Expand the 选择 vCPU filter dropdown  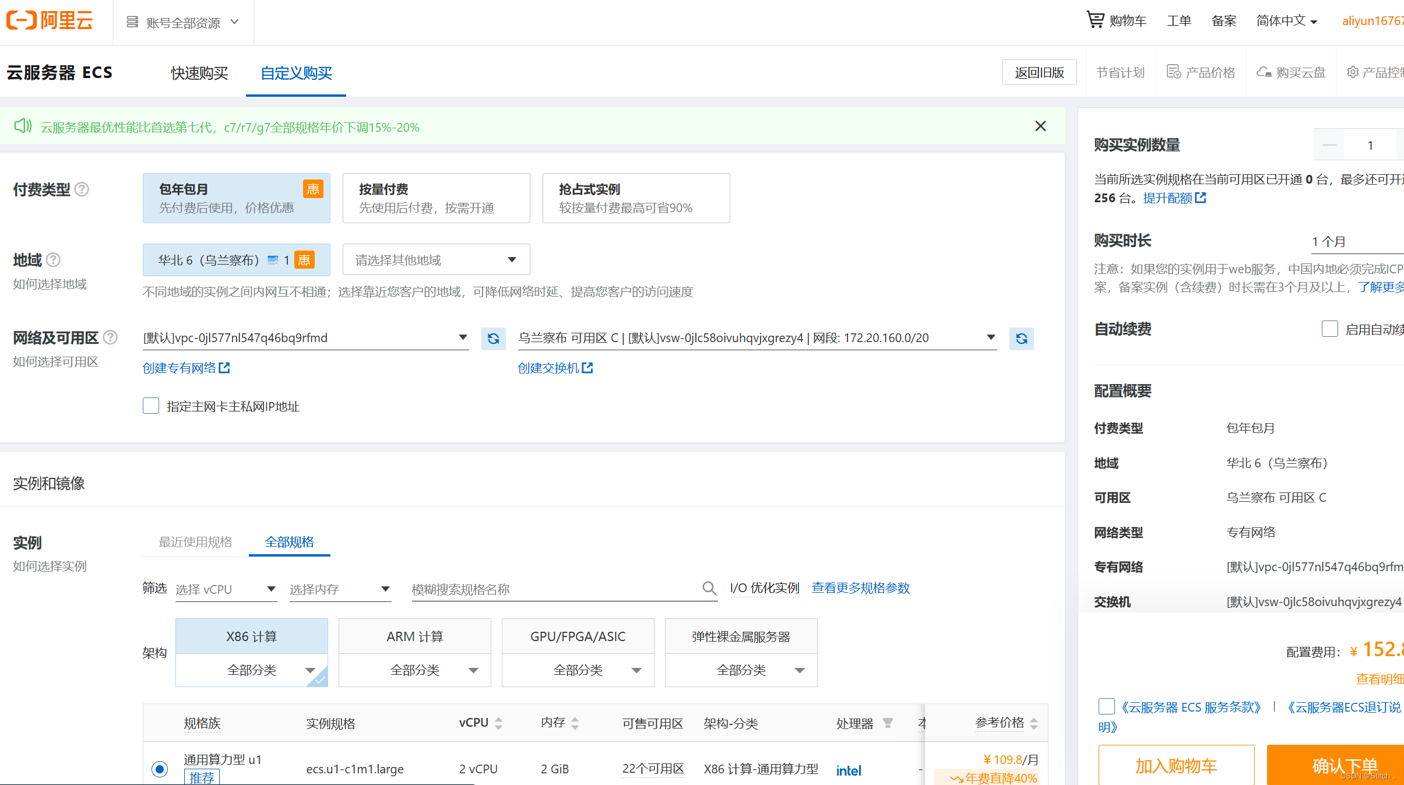click(x=226, y=589)
